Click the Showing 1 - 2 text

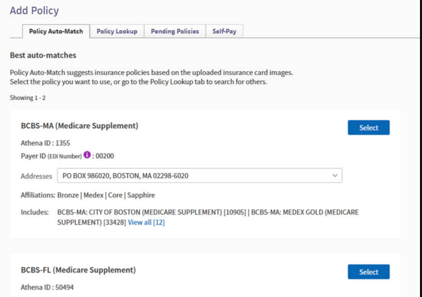coord(28,97)
